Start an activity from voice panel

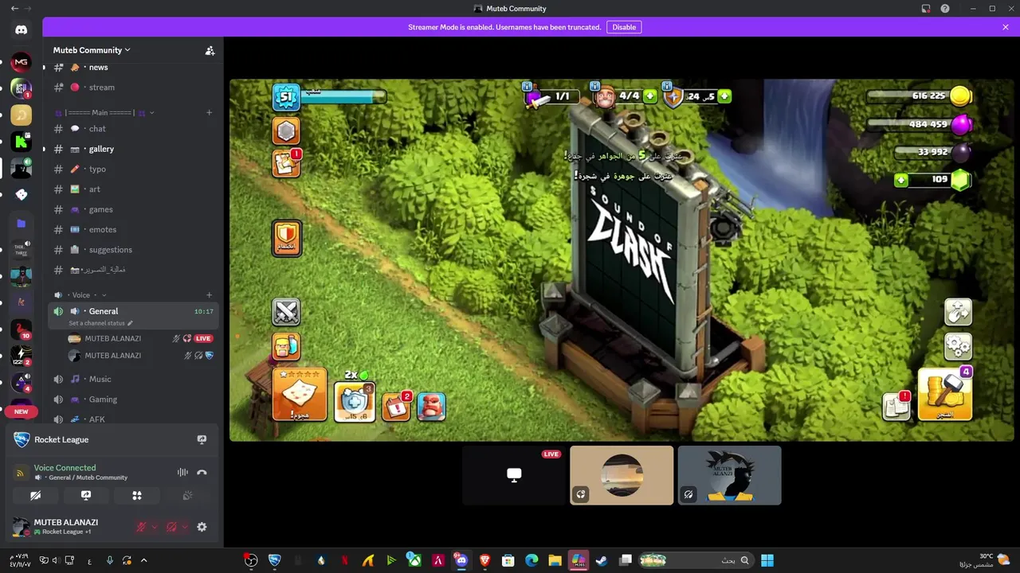coord(137,495)
